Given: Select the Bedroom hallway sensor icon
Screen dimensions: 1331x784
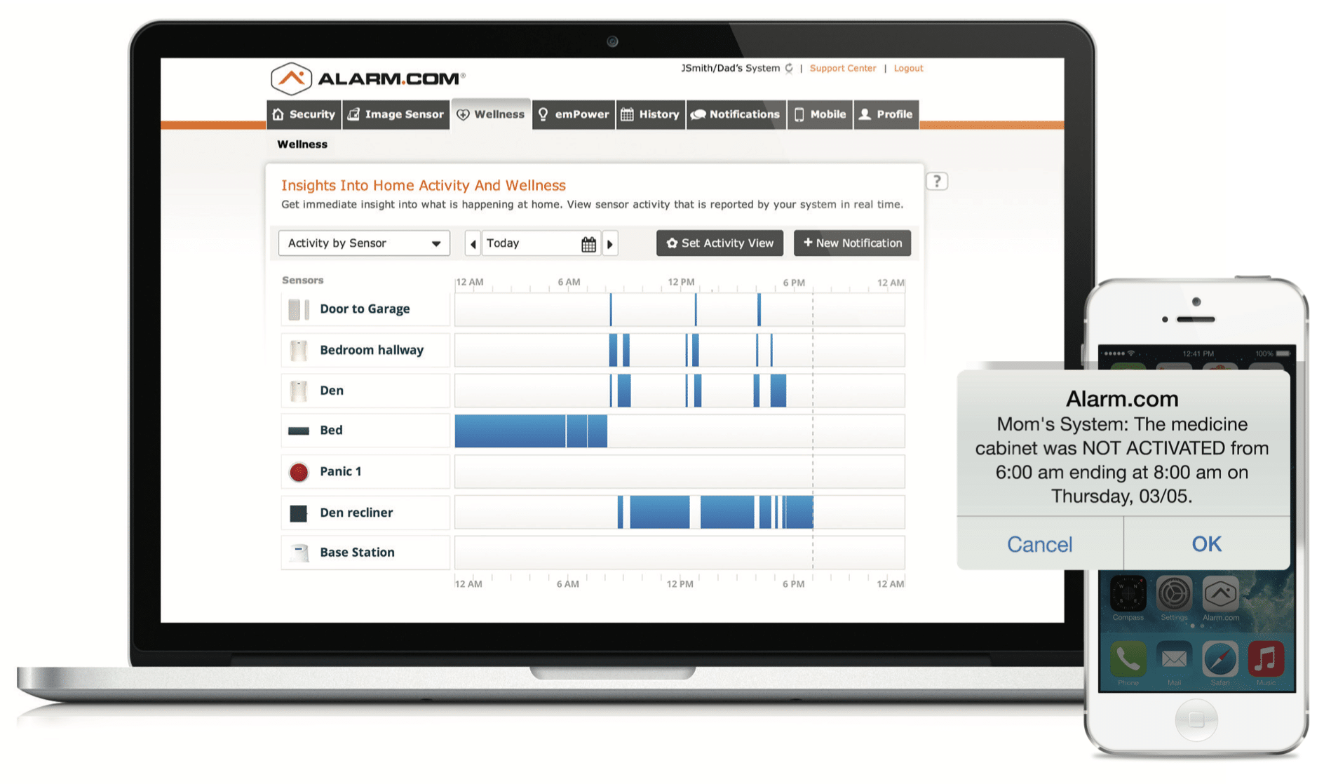Looking at the screenshot, I should 299,350.
